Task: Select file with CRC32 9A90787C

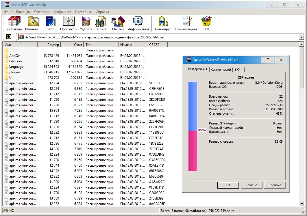Action: (x=84, y=111)
